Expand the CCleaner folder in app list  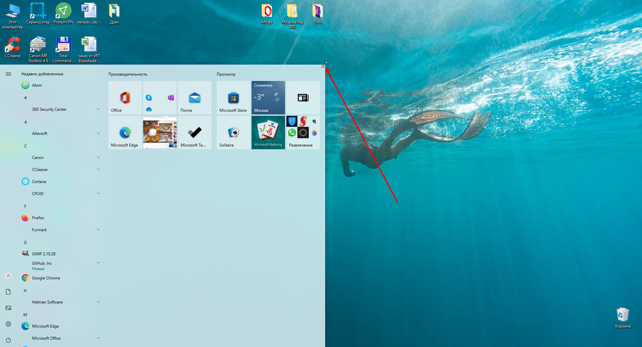pyautogui.click(x=60, y=169)
